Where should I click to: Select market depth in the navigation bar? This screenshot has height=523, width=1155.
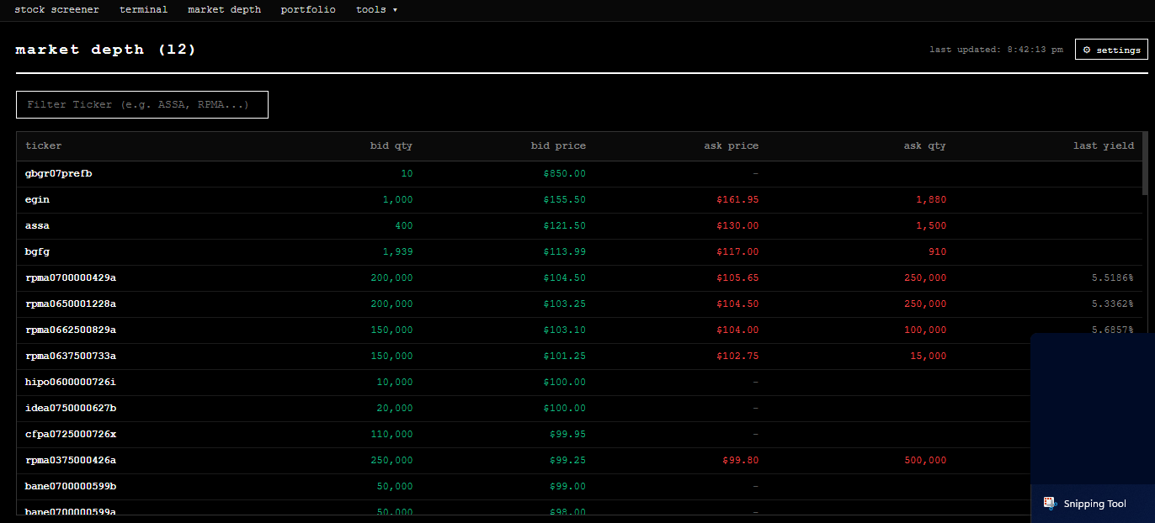point(224,10)
